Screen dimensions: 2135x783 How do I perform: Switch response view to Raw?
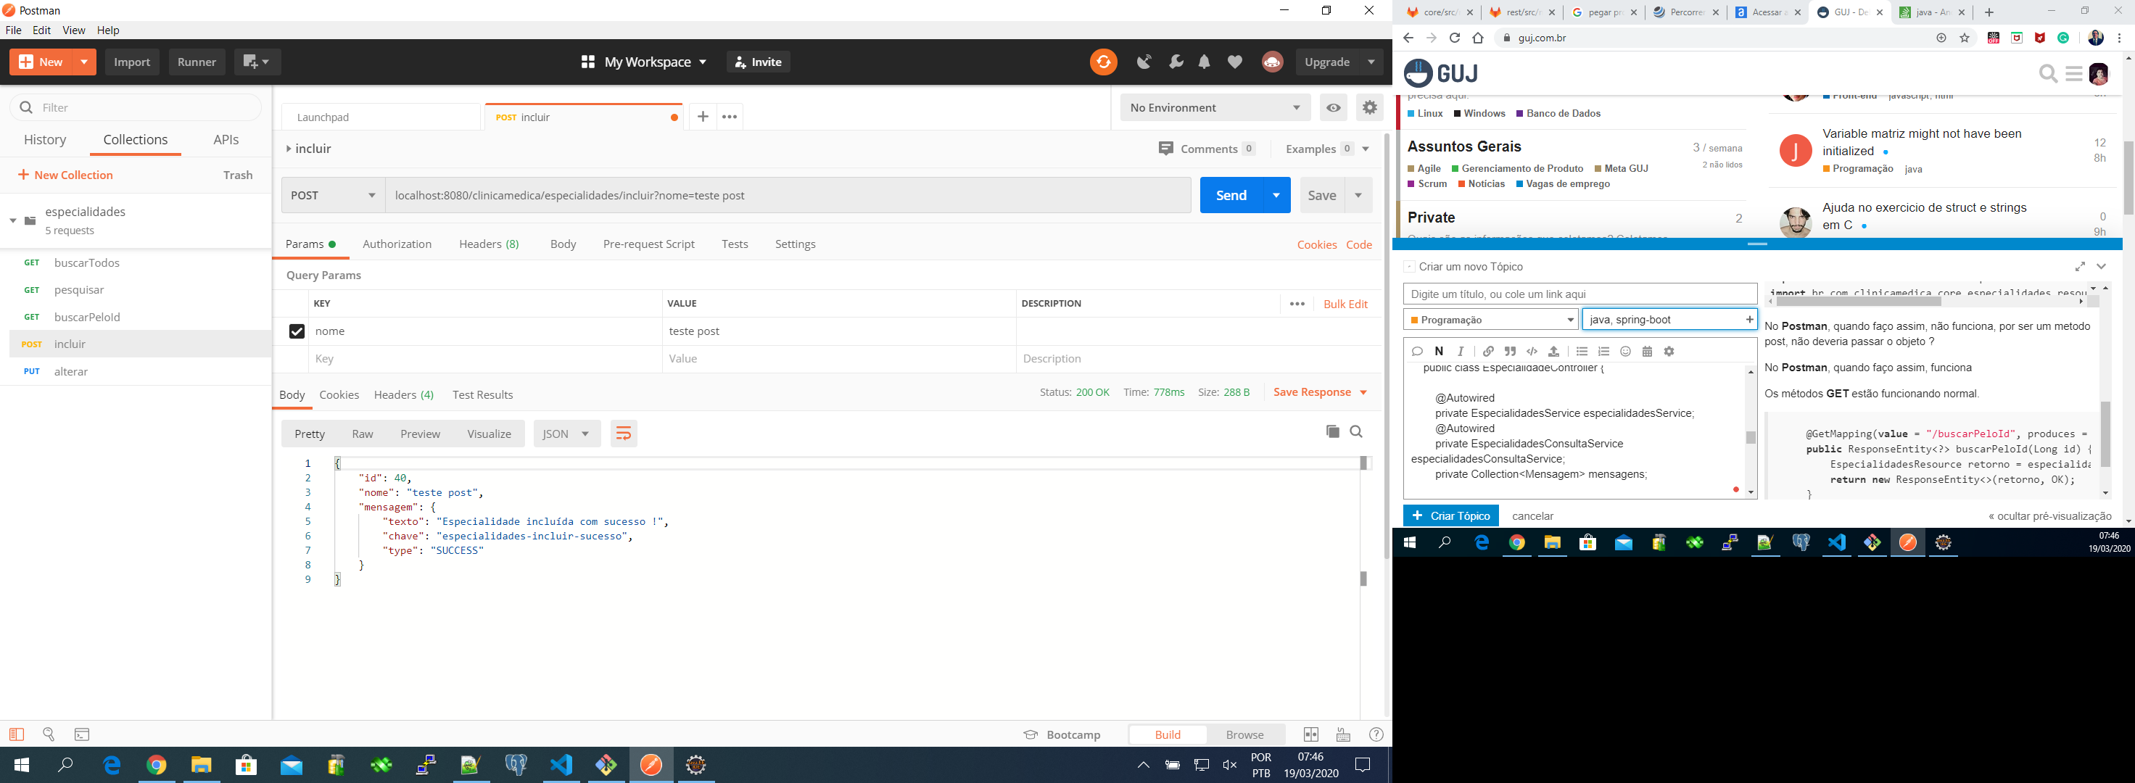pos(362,434)
